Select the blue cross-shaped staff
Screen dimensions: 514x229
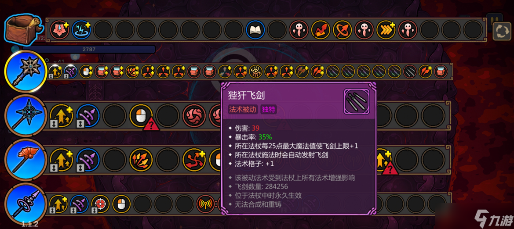pos(26,115)
